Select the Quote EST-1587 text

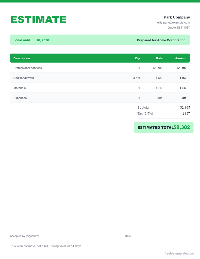click(179, 28)
